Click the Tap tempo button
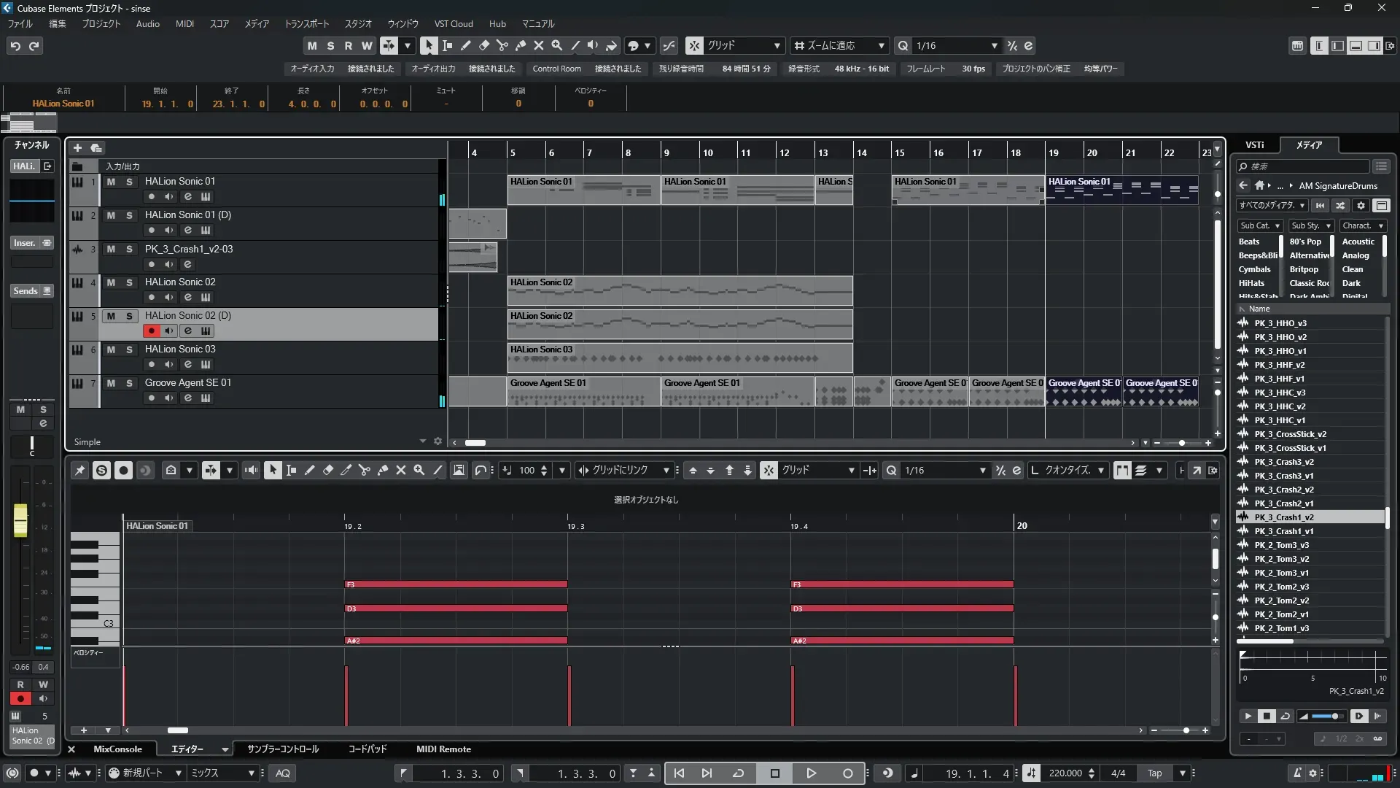 1154,773
